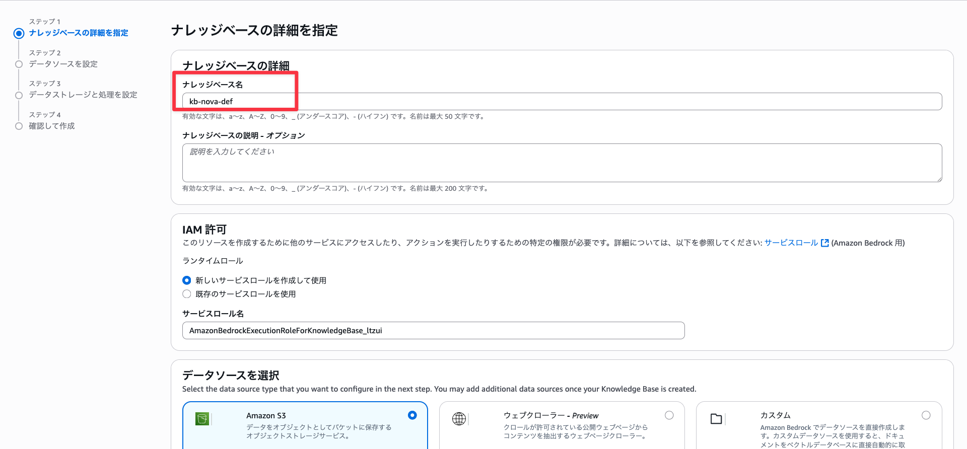Open the サービスロール documentation link

(791, 243)
